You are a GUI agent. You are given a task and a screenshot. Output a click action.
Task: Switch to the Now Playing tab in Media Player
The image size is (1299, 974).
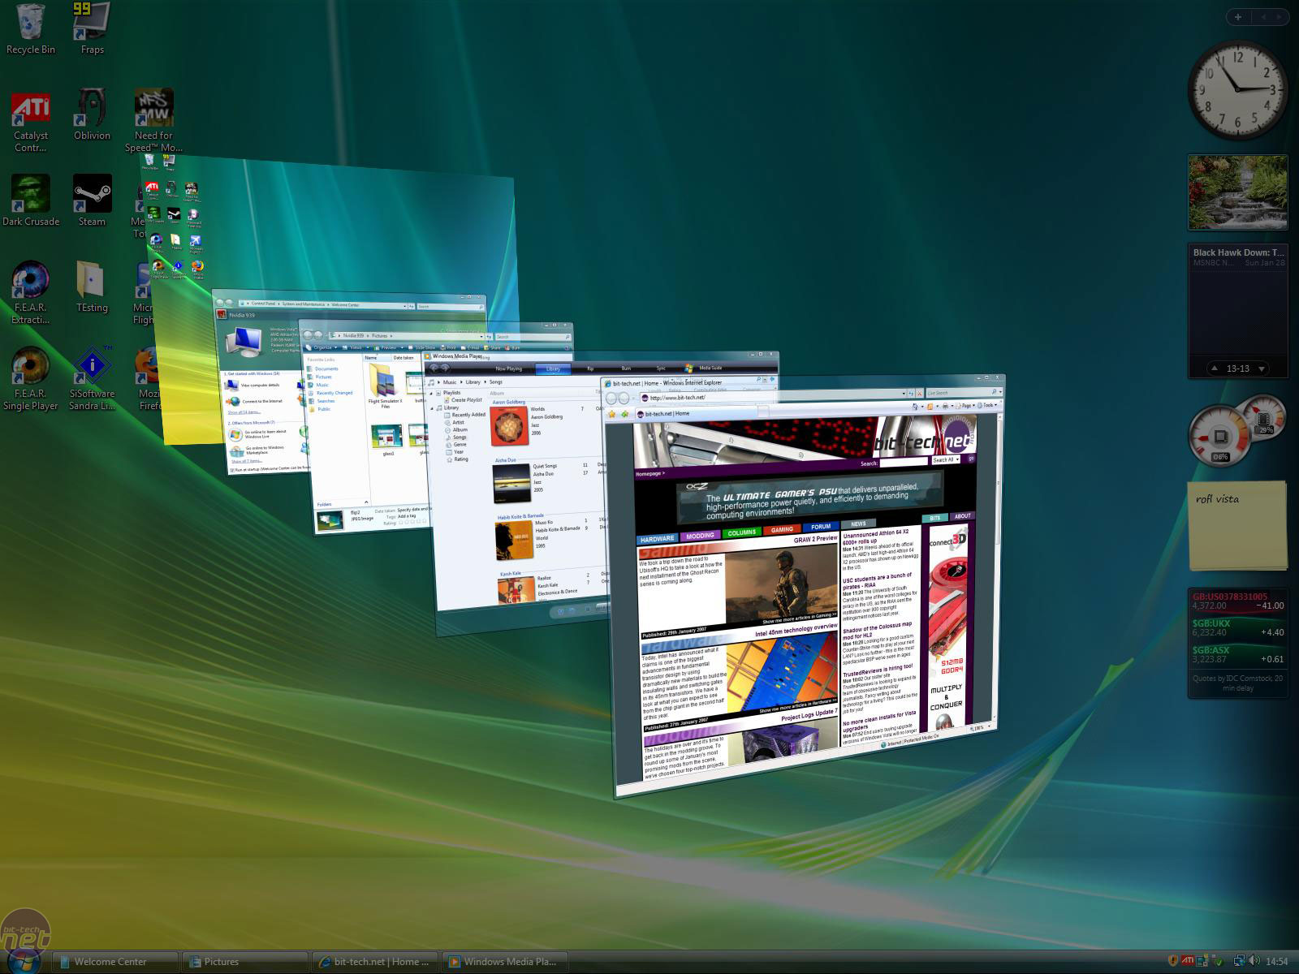click(x=509, y=368)
